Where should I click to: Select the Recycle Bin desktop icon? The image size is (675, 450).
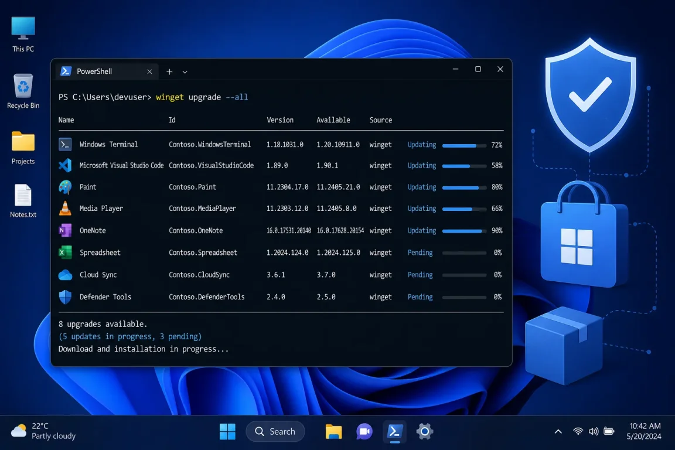point(23,91)
